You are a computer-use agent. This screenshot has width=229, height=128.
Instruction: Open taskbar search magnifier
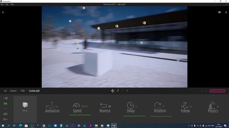(x=9, y=126)
